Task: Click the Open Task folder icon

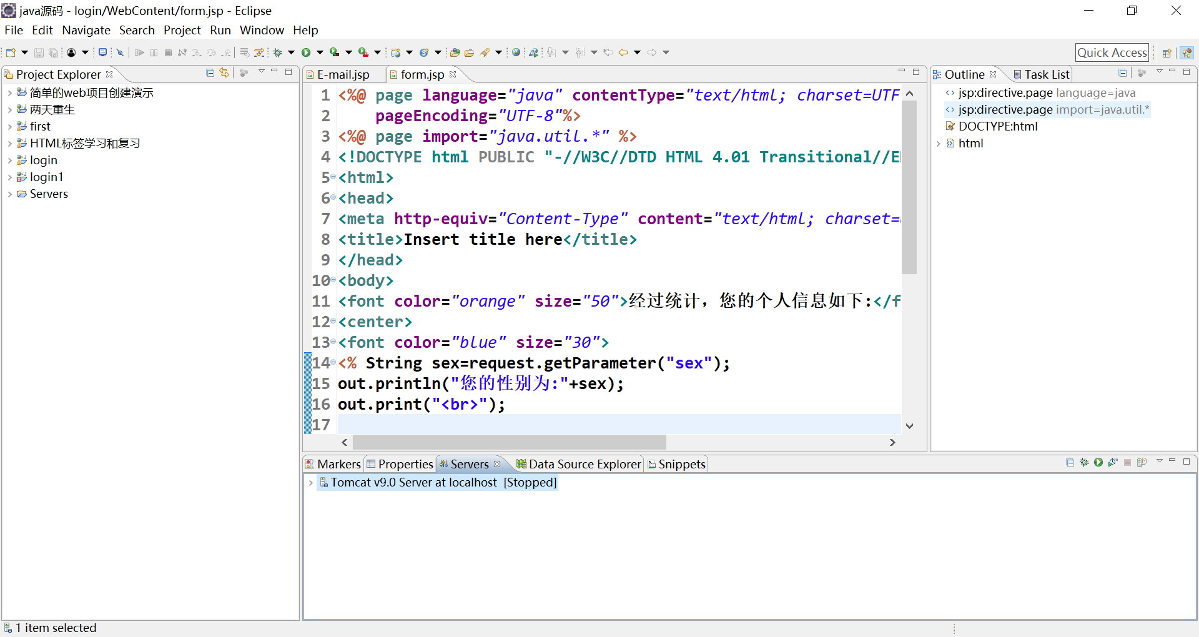Action: point(470,52)
